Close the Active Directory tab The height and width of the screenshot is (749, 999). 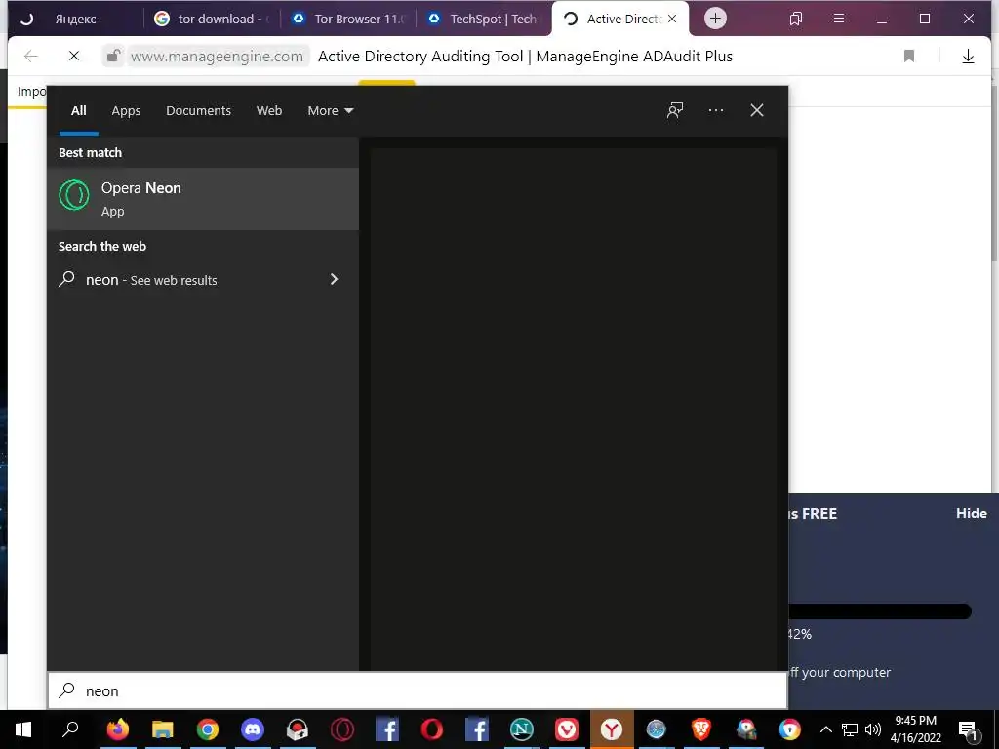click(672, 20)
